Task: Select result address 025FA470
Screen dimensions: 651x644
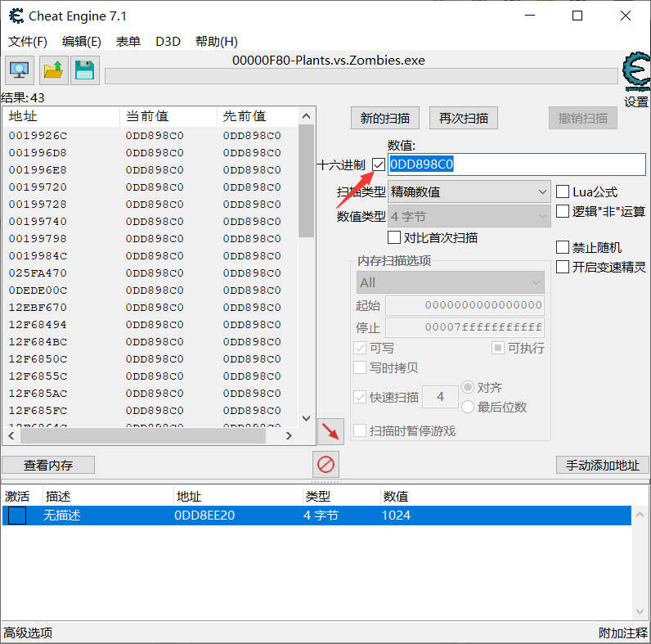Action: click(x=38, y=273)
